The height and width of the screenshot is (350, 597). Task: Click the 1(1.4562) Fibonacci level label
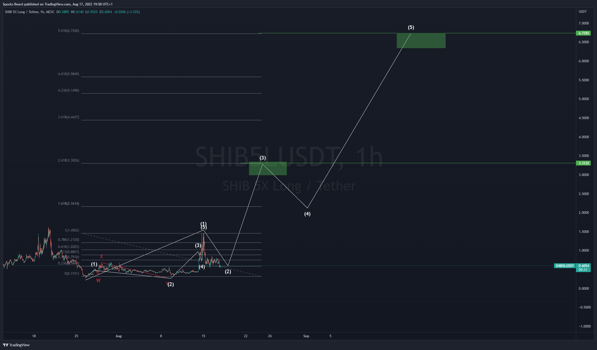[72, 230]
